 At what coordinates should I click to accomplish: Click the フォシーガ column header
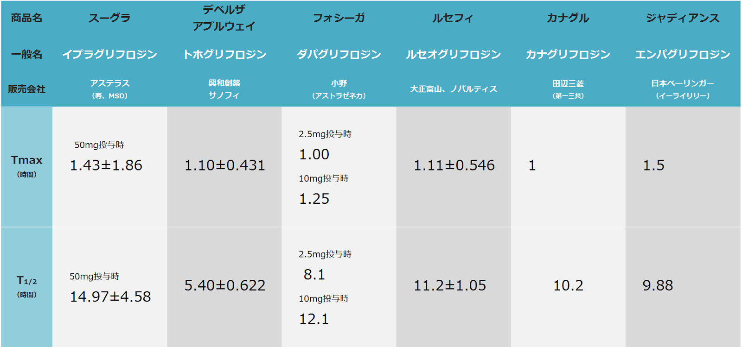pyautogui.click(x=339, y=18)
